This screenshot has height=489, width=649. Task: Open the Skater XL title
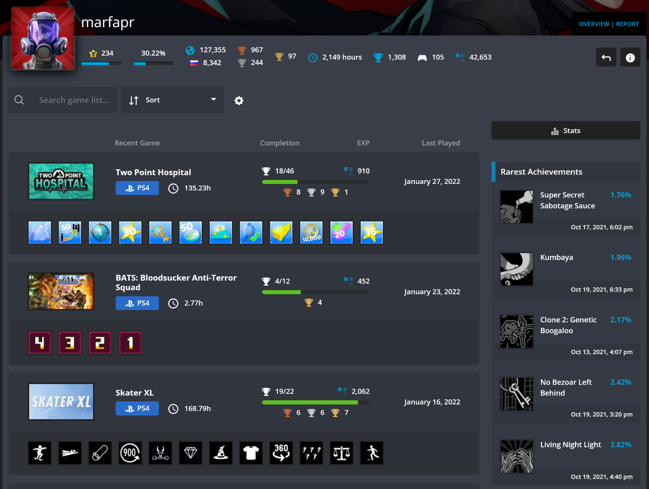[135, 393]
